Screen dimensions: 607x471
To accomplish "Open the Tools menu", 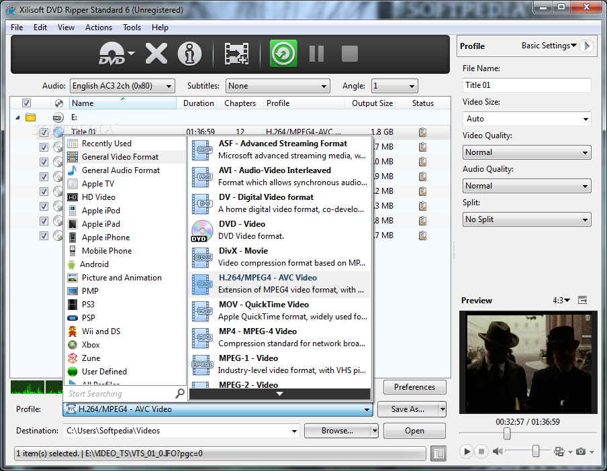I will pyautogui.click(x=132, y=28).
